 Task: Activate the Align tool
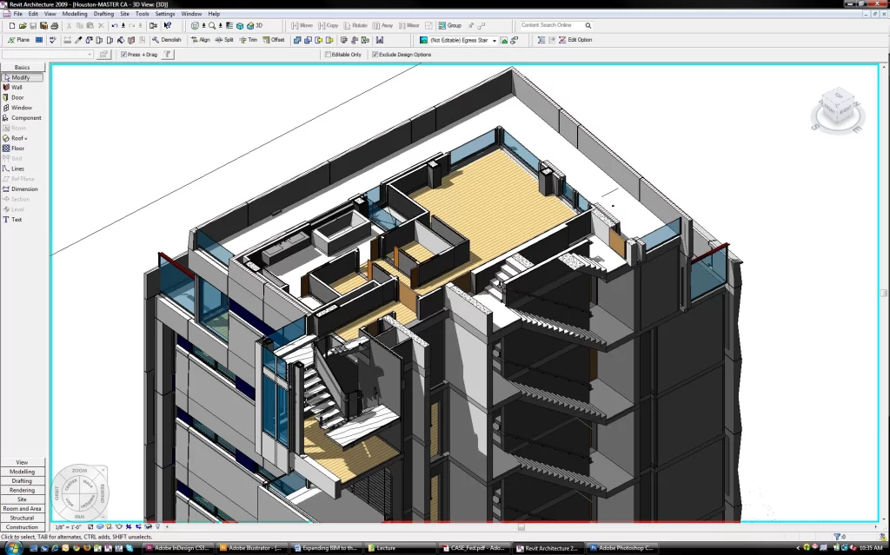coord(201,39)
